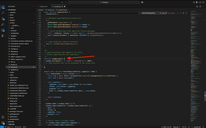Toggle Match Whole Word in find widget
This screenshot has height=128, width=206.
pyautogui.click(x=163, y=13)
